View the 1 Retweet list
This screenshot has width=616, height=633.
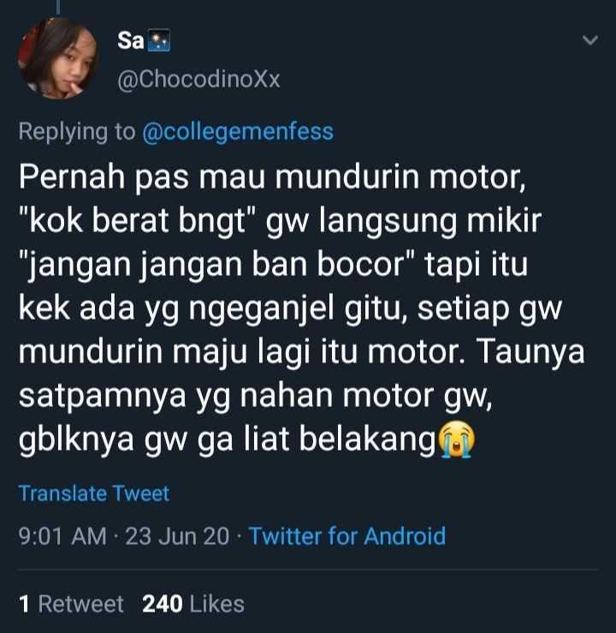pyautogui.click(x=71, y=604)
